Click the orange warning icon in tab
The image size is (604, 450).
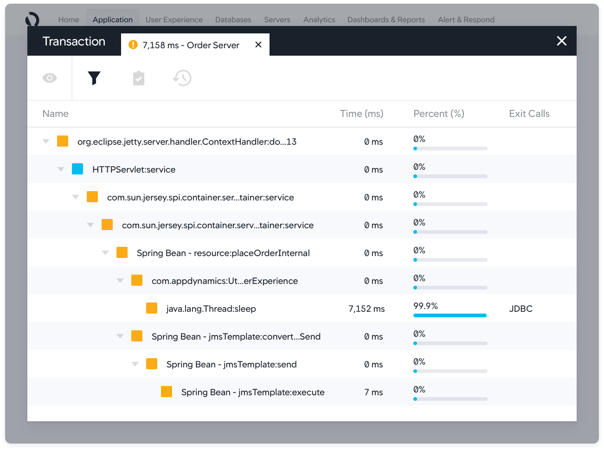point(133,45)
